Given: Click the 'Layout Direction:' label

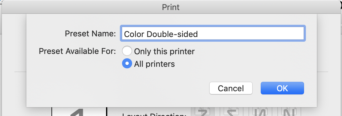Looking at the screenshot, I should 154,114.
